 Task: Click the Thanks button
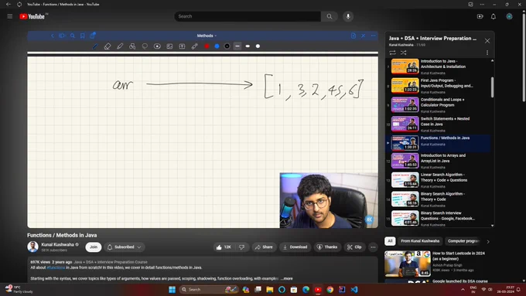point(327,247)
